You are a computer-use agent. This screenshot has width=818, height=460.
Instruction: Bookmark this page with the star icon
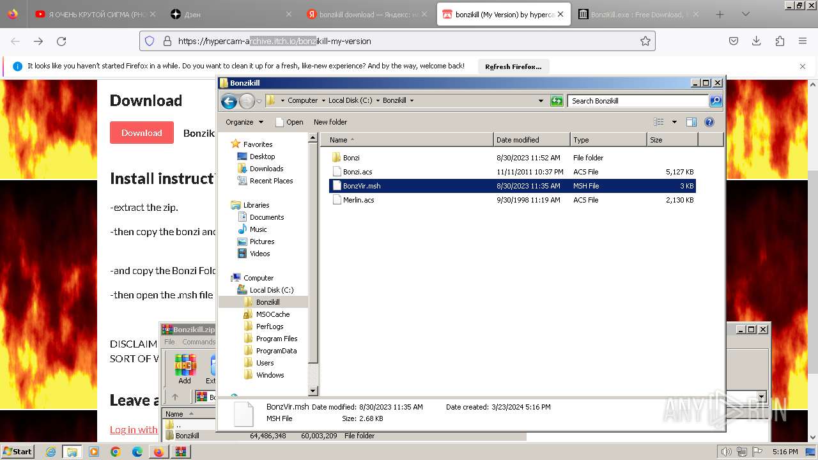pos(645,41)
